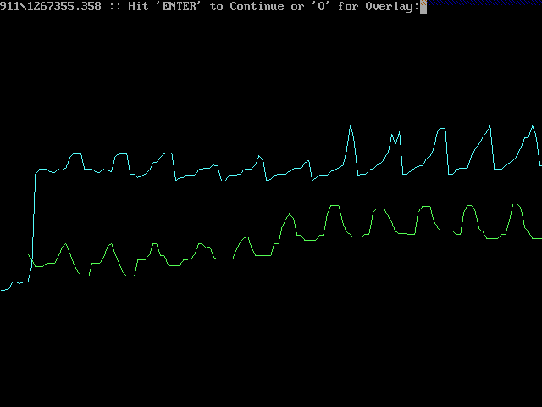Click the flat-topped cyan peak near the right
This screenshot has height=407, width=542.
pos(441,129)
